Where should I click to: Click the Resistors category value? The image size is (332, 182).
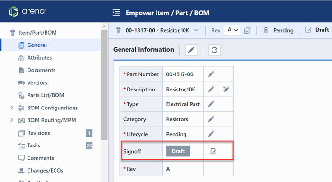pos(177,119)
